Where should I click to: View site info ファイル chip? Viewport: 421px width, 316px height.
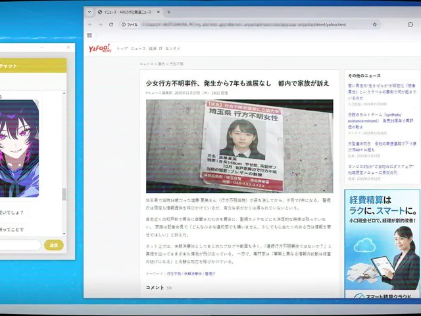[130, 24]
